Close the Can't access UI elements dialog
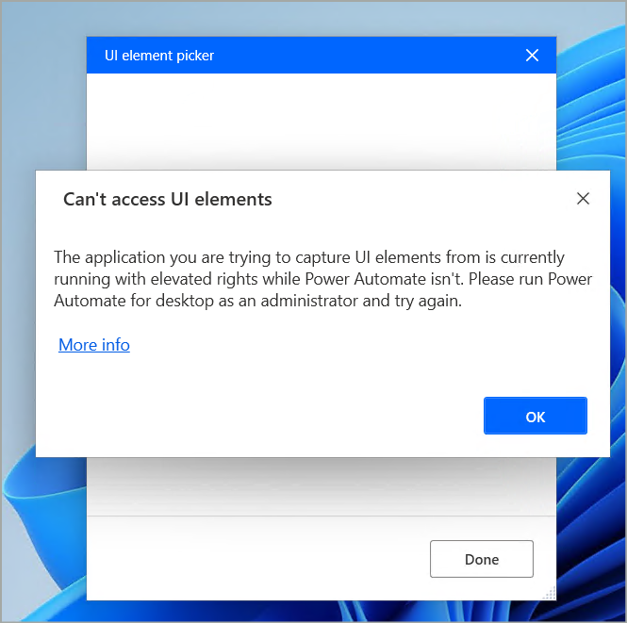Screen dimensions: 627x623 click(x=583, y=198)
